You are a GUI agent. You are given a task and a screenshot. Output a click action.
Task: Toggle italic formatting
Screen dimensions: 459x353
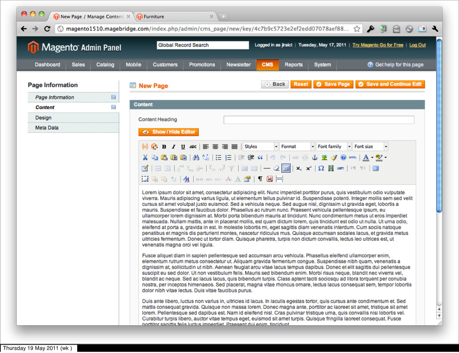coord(174,147)
